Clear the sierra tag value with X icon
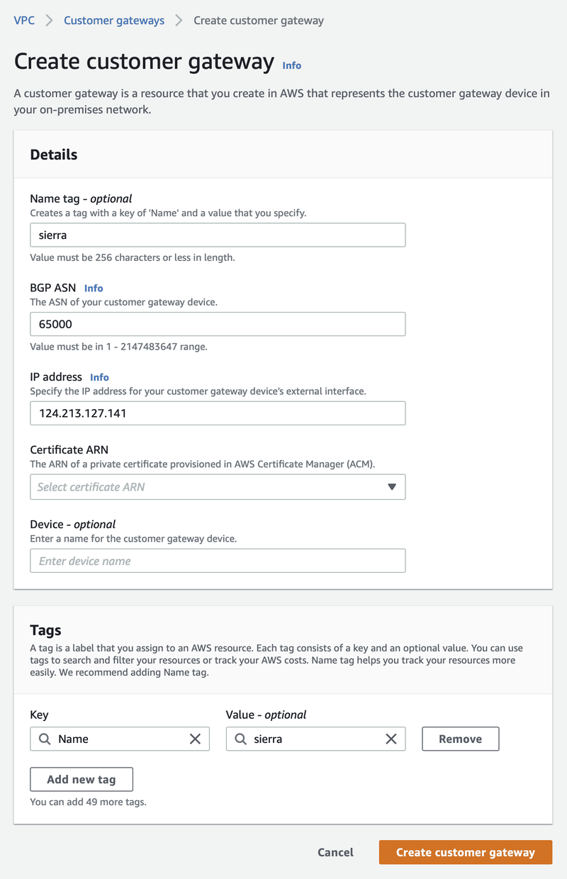The height and width of the screenshot is (879, 567). point(391,739)
